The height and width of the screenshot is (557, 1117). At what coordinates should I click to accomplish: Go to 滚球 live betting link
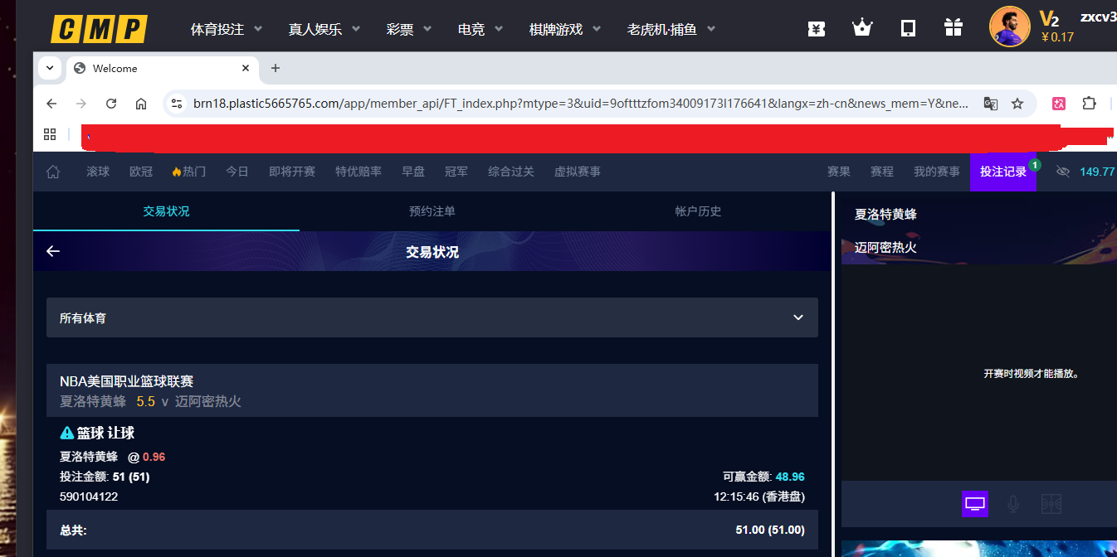[x=98, y=172]
